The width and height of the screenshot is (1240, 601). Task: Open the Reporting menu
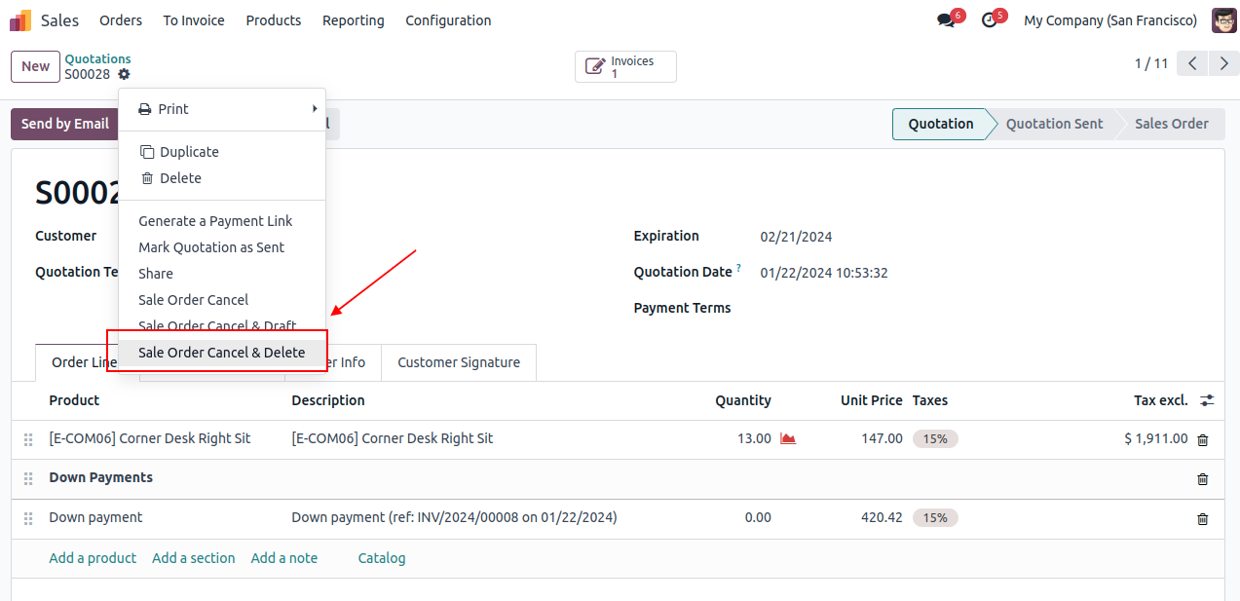(353, 20)
